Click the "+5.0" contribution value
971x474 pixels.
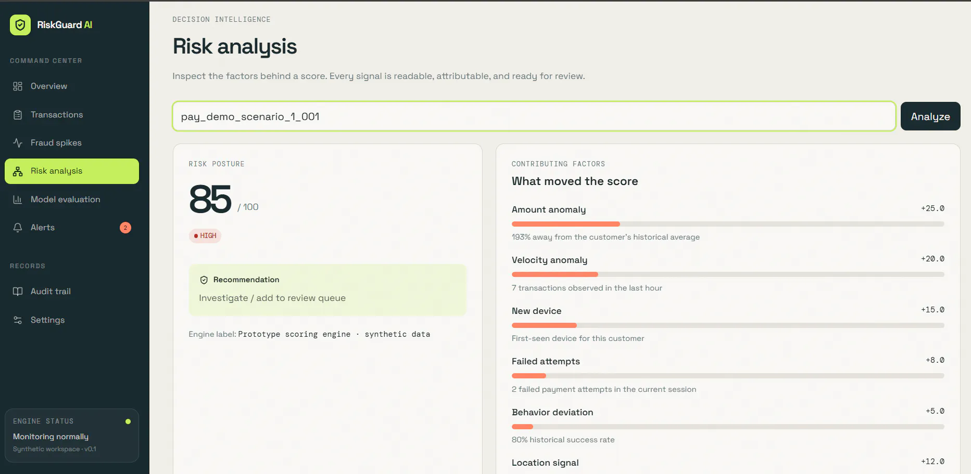[935, 411]
